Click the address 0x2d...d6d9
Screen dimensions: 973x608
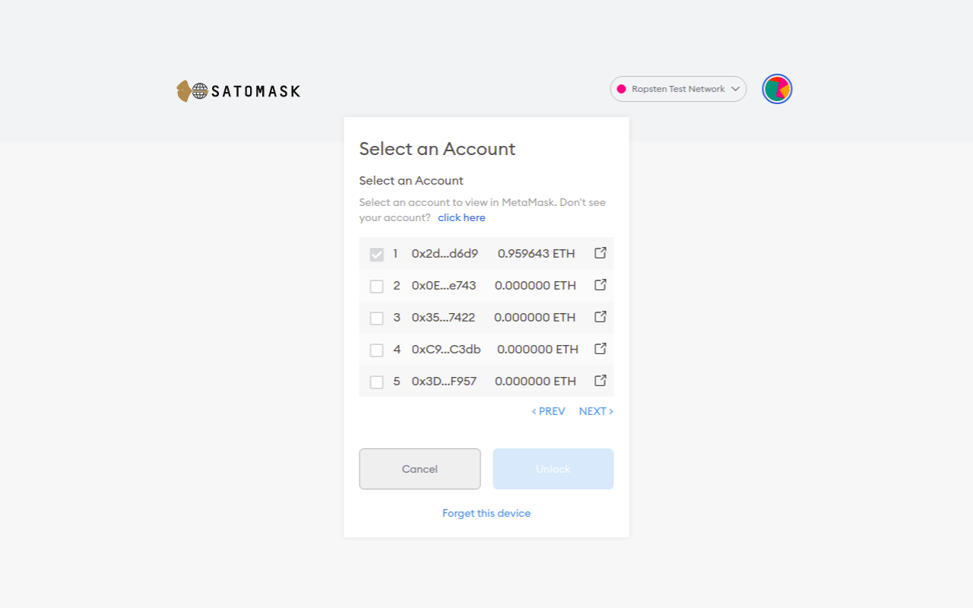[444, 253]
